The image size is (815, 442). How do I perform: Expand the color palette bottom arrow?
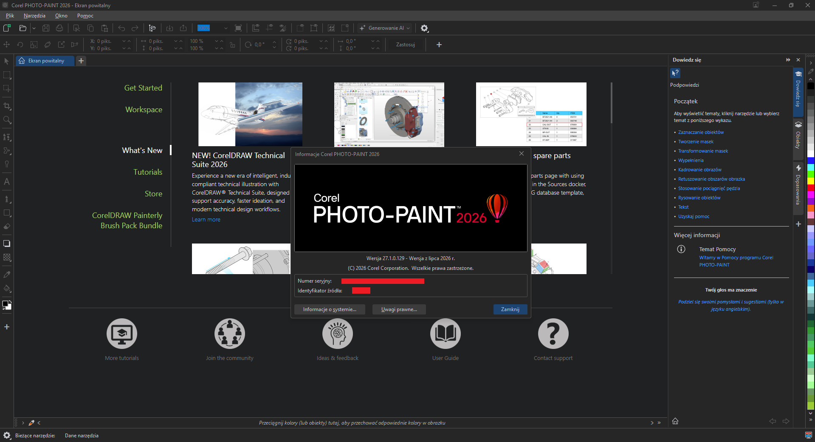tap(811, 420)
